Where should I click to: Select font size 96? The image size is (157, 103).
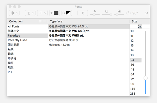[136, 84]
